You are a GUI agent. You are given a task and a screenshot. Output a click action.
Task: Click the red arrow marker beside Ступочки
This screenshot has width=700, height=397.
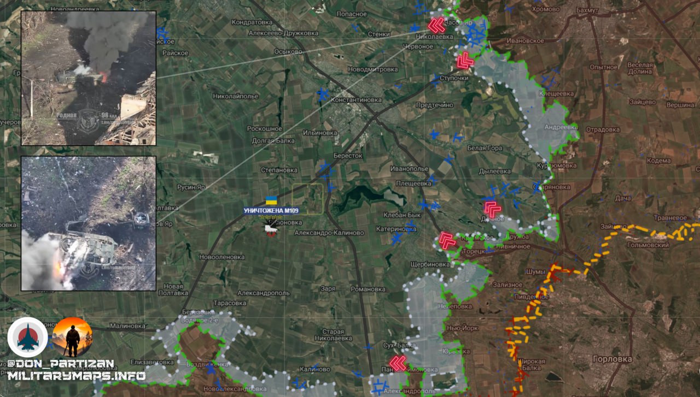[465, 60]
